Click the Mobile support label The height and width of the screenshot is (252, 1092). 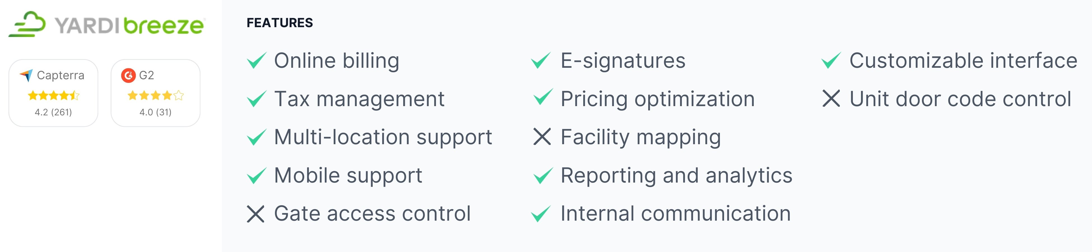pyautogui.click(x=348, y=176)
